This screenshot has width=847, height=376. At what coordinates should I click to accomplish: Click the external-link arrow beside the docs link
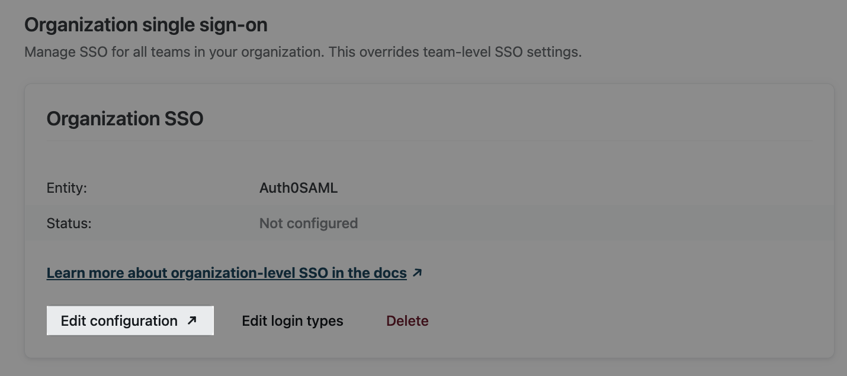pyautogui.click(x=417, y=273)
